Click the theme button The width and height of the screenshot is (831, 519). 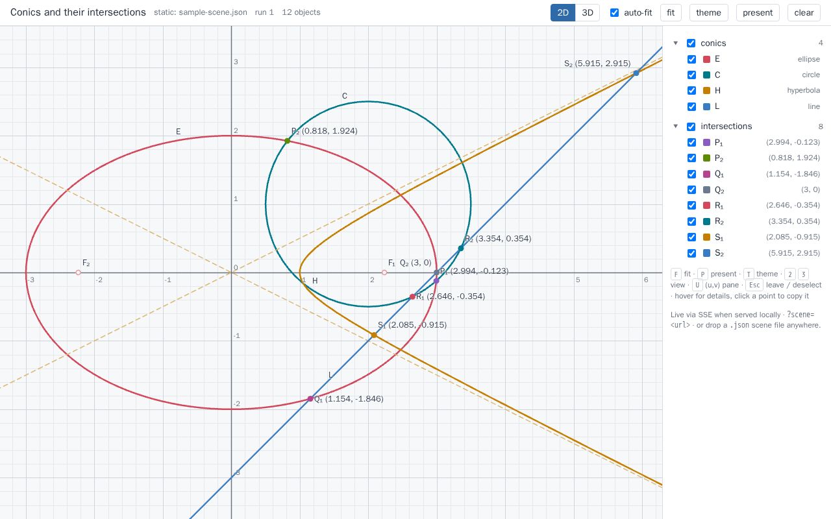click(x=708, y=12)
